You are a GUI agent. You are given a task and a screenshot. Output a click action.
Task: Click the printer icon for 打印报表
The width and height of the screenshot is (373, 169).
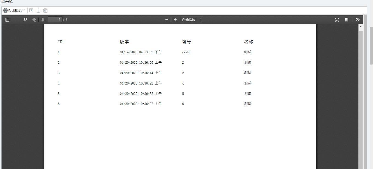coord(5,10)
